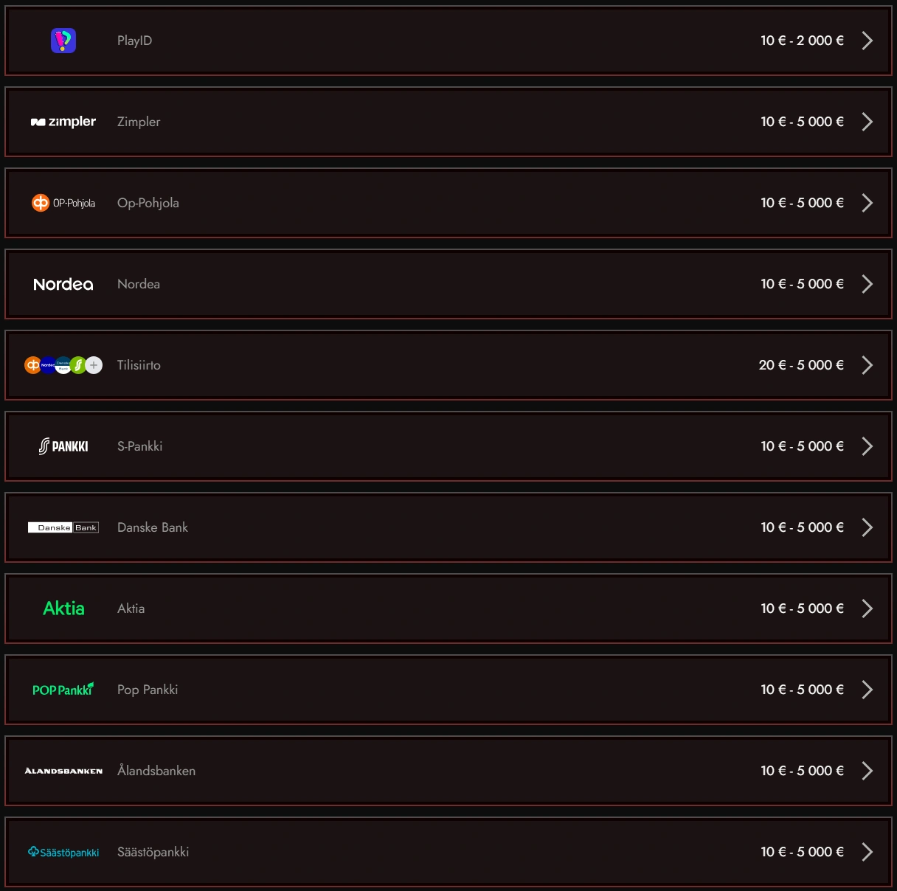
Task: Click the PlayID logo icon
Action: point(63,41)
